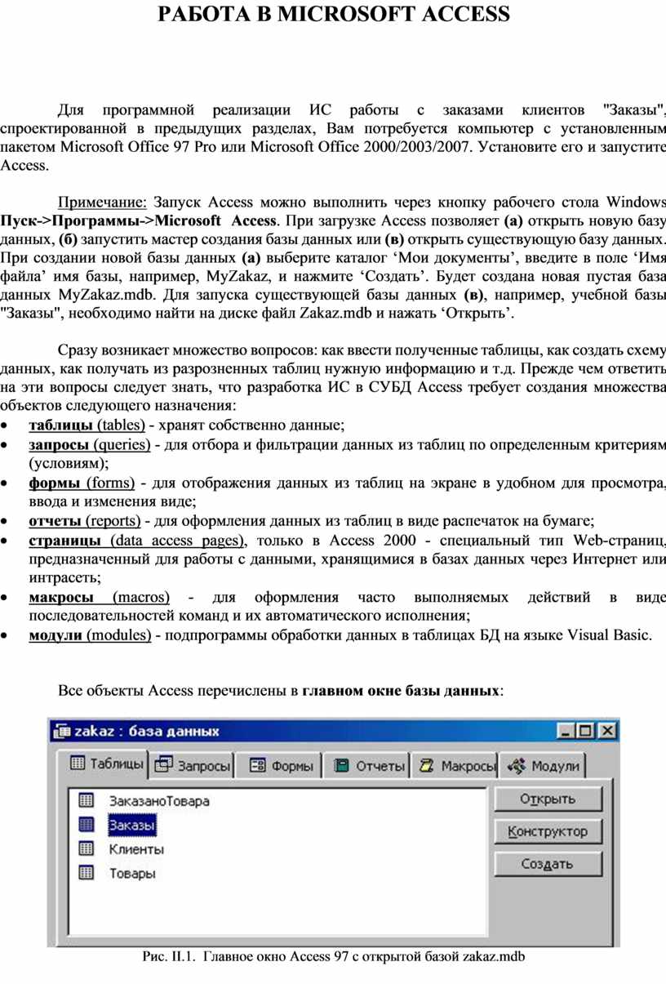
Task: Open the Макросы tab
Action: point(455,766)
